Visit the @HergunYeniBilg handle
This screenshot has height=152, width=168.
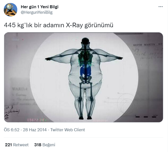coord(37,12)
